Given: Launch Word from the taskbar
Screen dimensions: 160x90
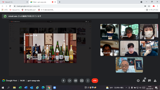Looking at the screenshot, I should 26,88.
